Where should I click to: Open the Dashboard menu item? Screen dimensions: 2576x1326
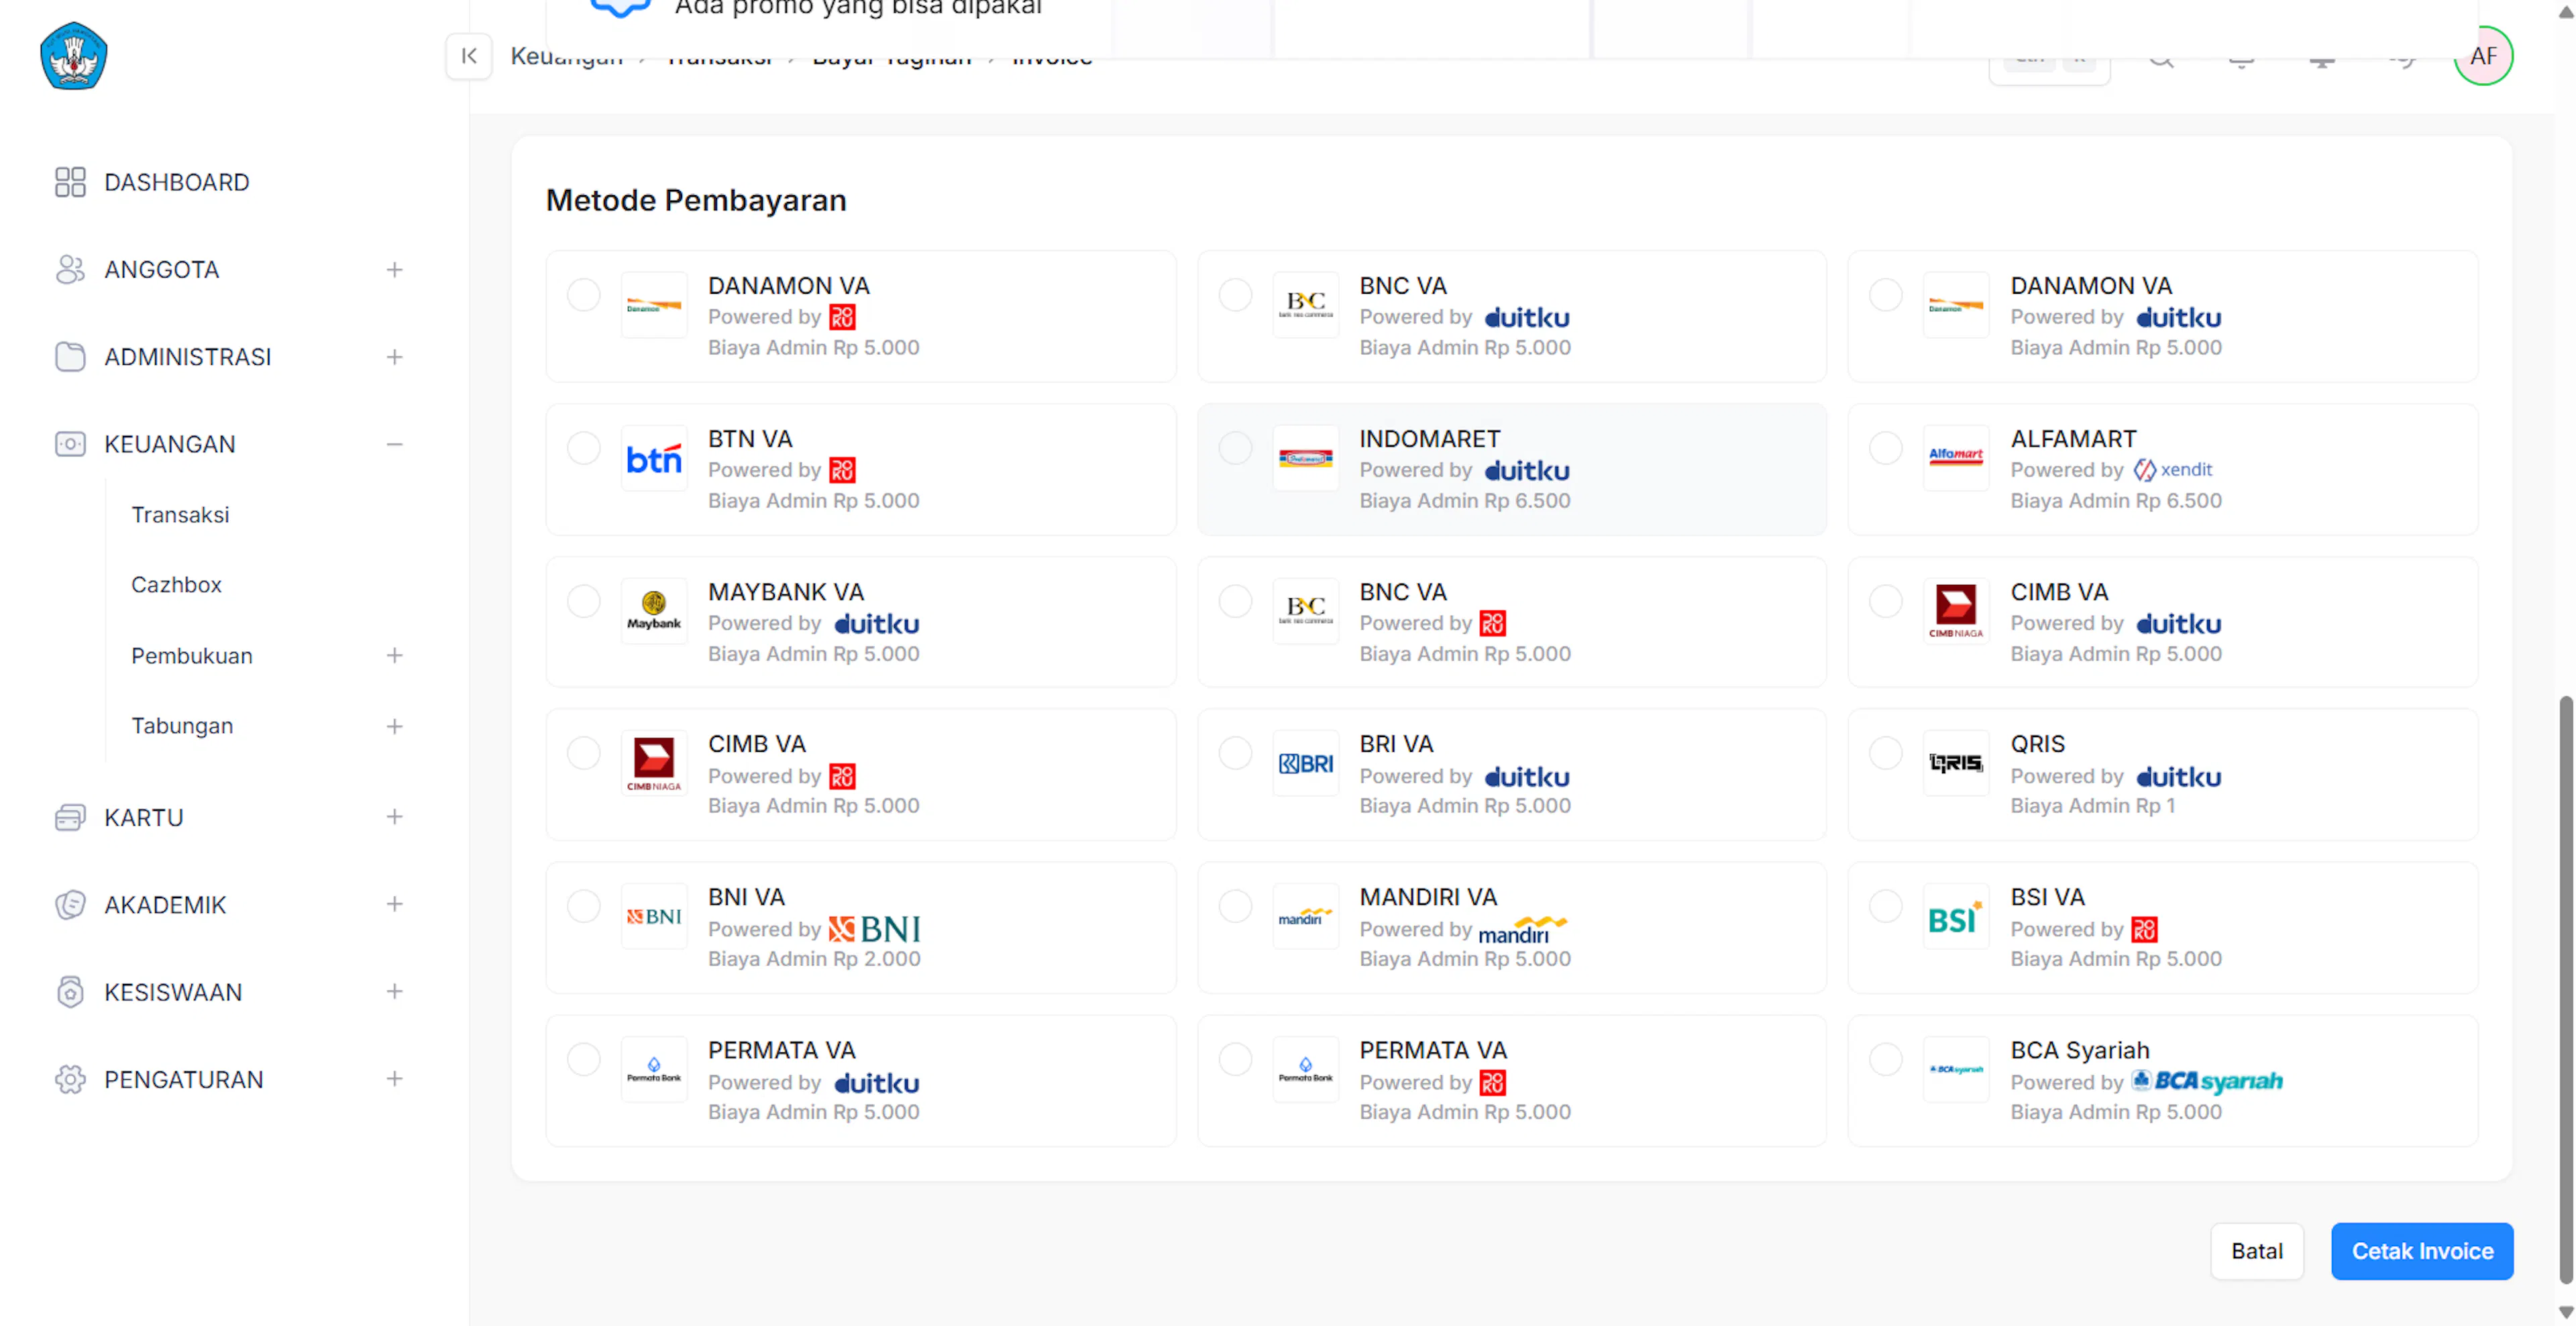tap(177, 182)
